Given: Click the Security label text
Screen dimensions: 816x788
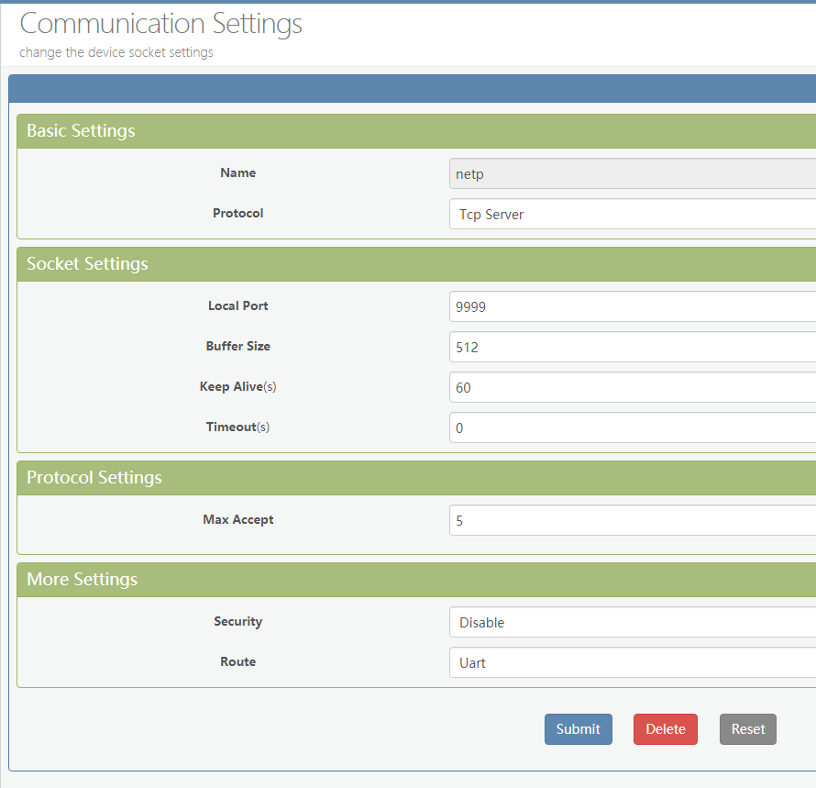Looking at the screenshot, I should 237,621.
